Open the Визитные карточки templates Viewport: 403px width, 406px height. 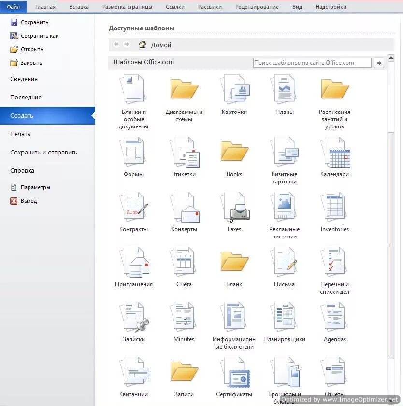284,160
